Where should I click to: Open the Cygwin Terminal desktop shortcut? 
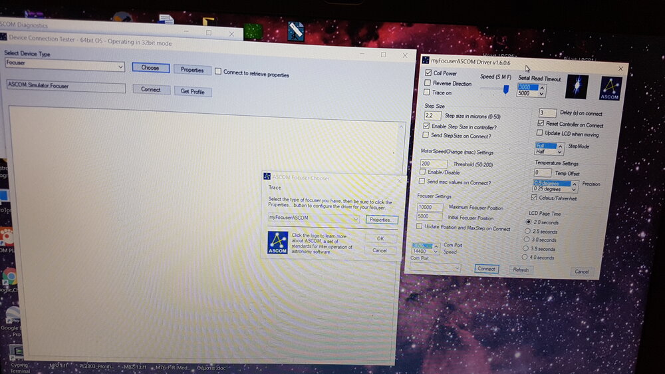coord(17,352)
